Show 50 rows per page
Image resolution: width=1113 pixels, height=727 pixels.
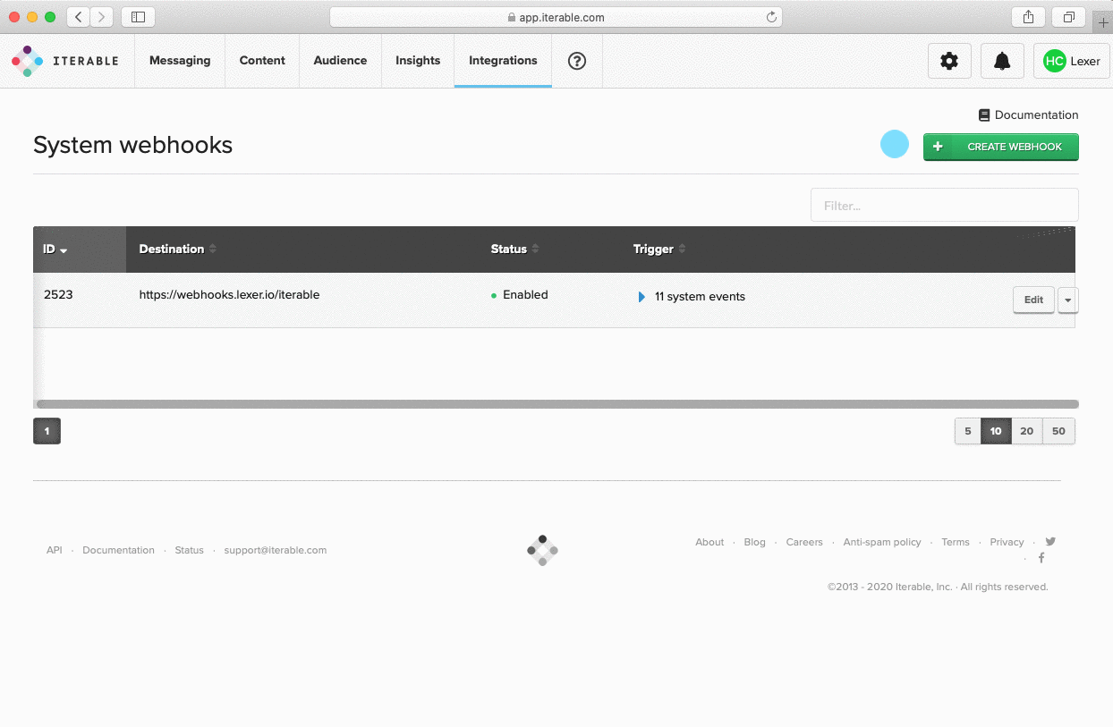pyautogui.click(x=1059, y=431)
